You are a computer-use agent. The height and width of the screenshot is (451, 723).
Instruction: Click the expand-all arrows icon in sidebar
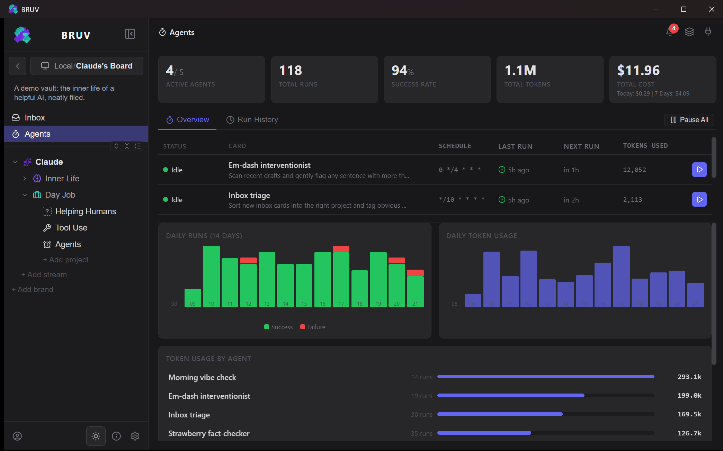pyautogui.click(x=116, y=146)
